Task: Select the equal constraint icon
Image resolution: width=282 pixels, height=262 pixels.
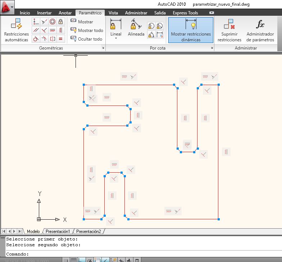Action: pos(60,39)
